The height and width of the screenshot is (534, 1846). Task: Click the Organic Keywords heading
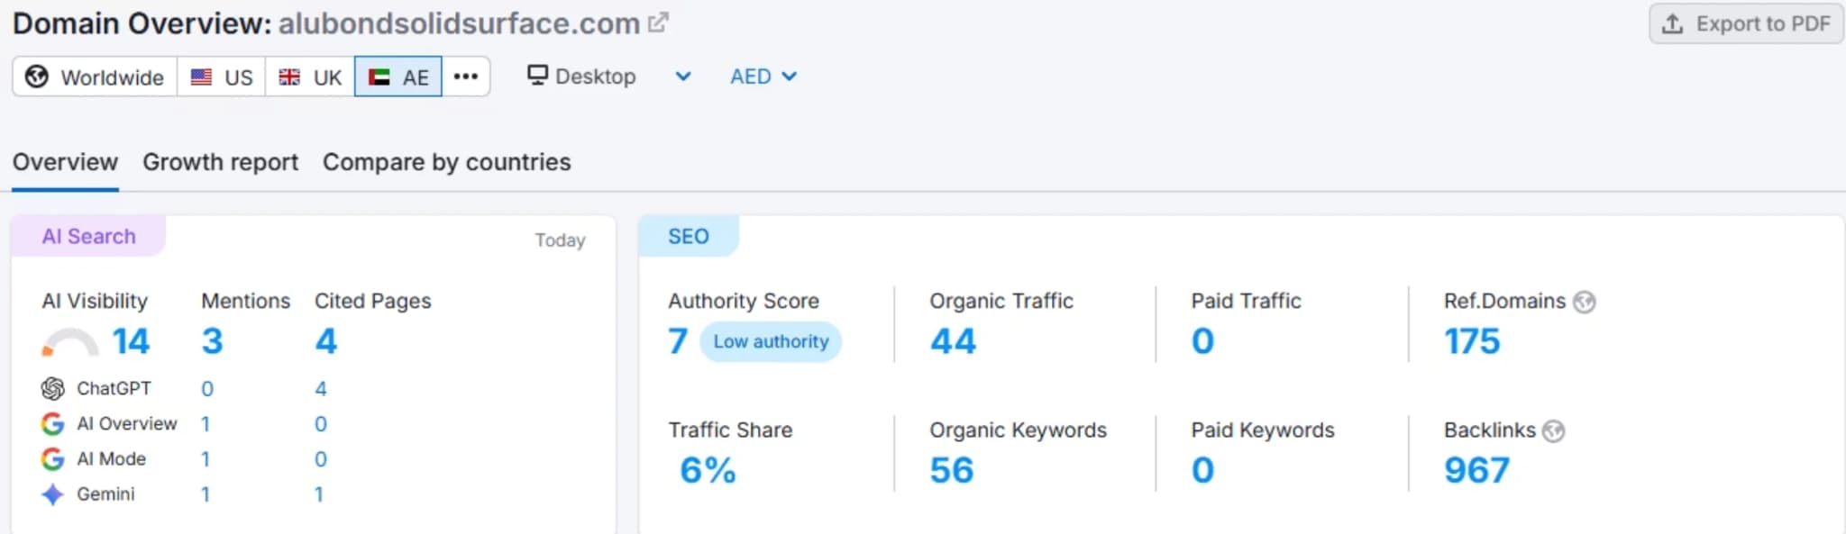pos(1018,430)
